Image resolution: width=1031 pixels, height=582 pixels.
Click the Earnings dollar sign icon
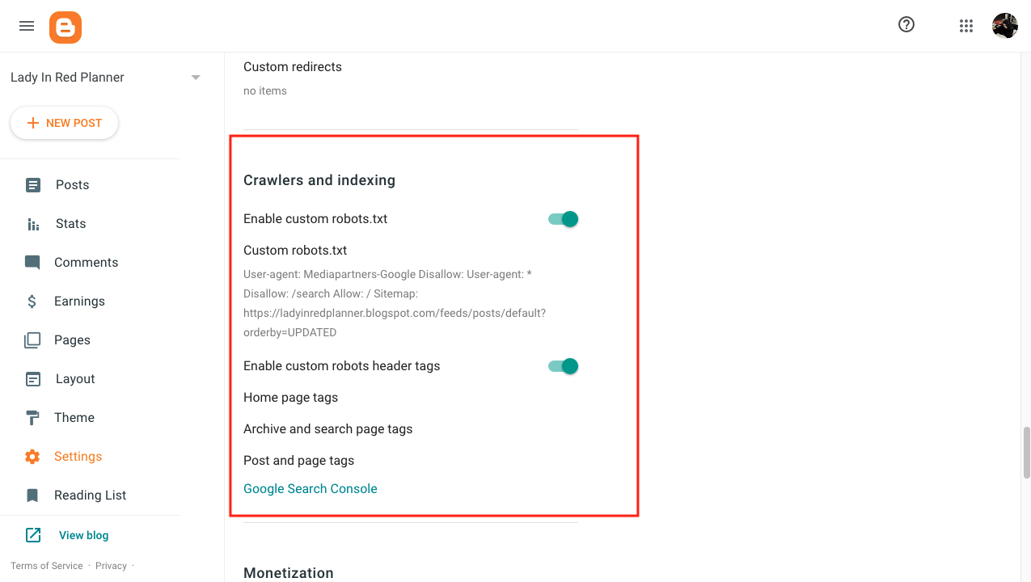32,302
